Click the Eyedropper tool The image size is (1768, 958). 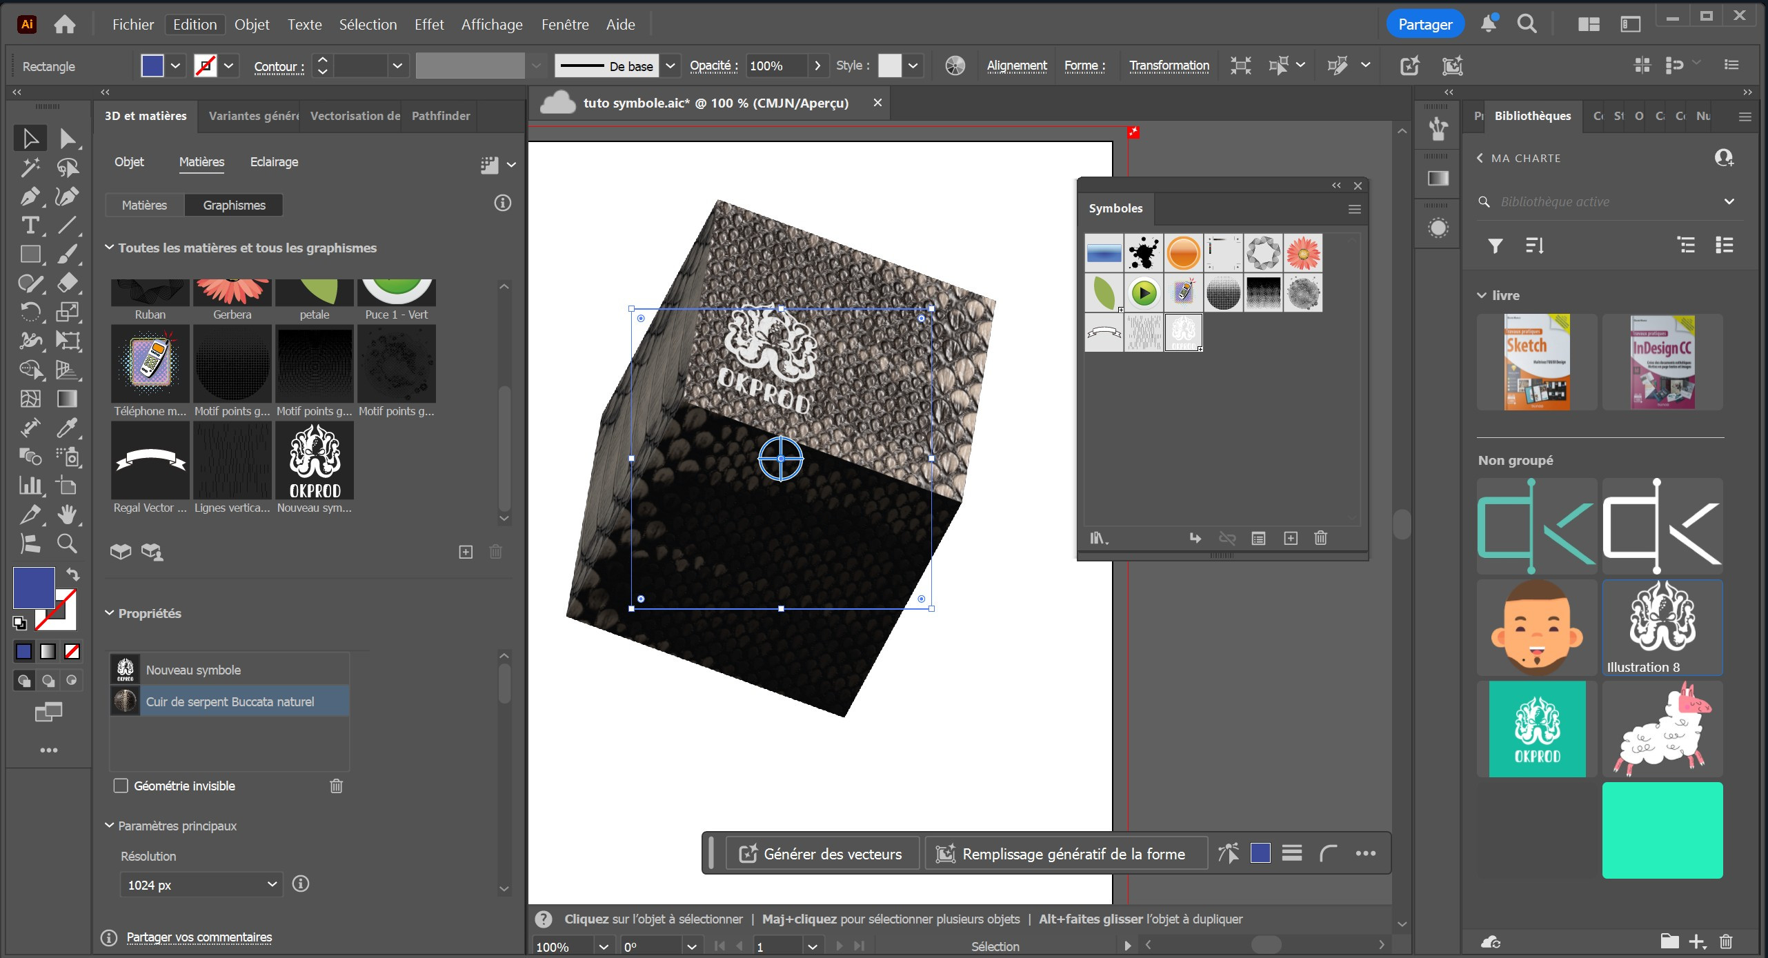click(x=66, y=428)
